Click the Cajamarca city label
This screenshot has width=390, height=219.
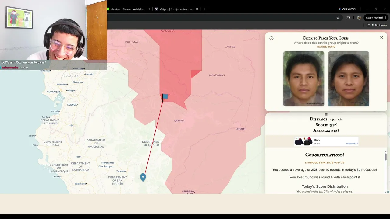[81, 184]
